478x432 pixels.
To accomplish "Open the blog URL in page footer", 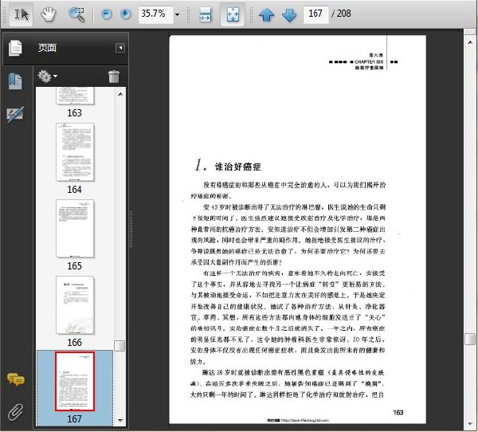I will 305,420.
